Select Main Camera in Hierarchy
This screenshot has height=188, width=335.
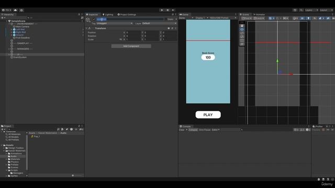[x=23, y=27]
